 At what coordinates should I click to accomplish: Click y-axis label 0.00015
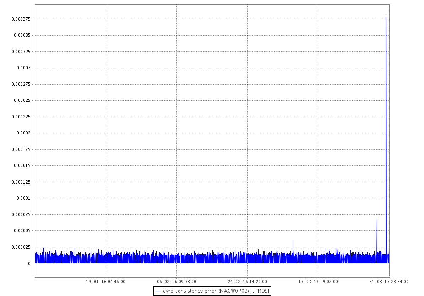[22, 165]
